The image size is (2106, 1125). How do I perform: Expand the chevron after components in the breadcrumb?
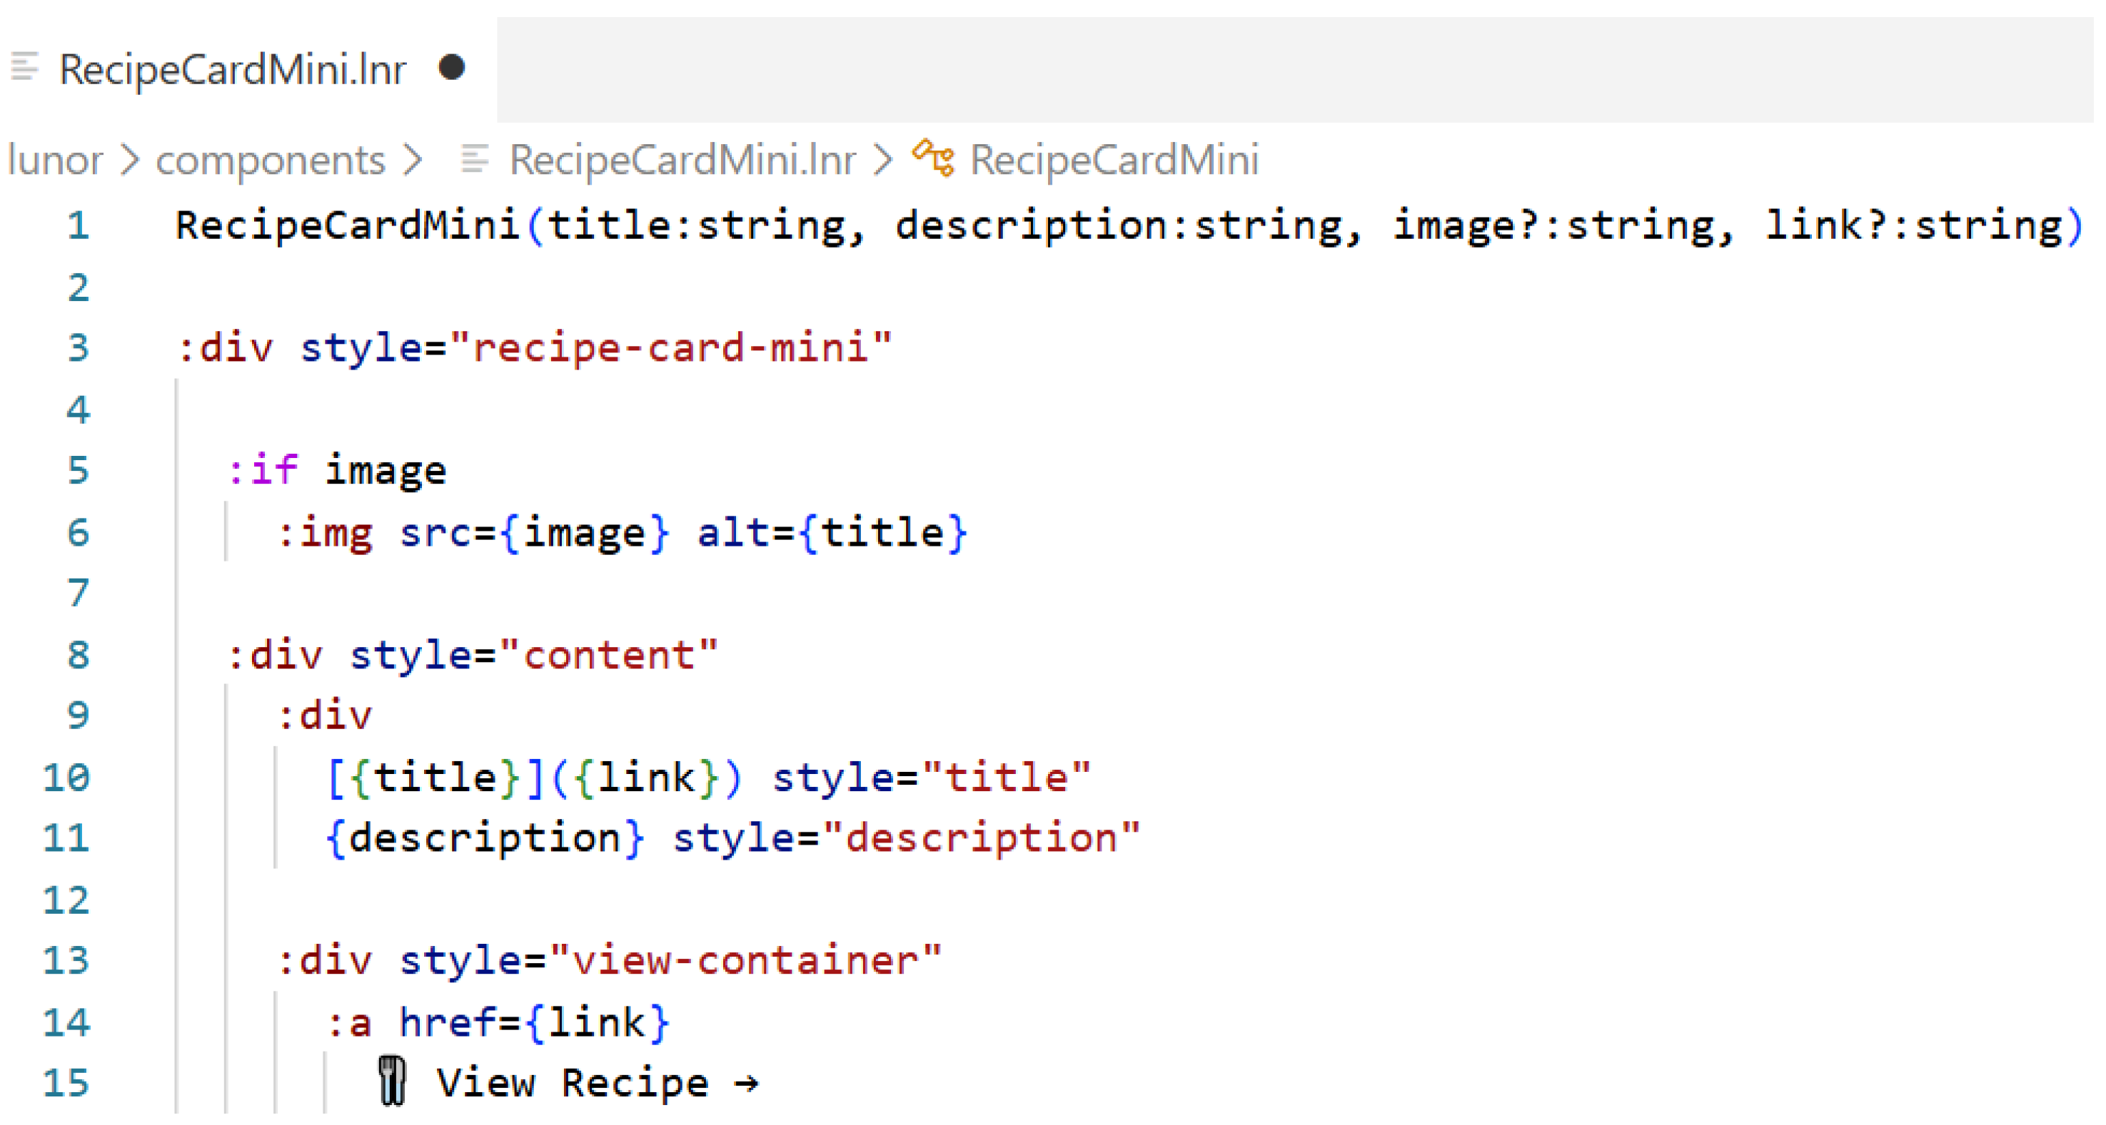pyautogui.click(x=413, y=160)
